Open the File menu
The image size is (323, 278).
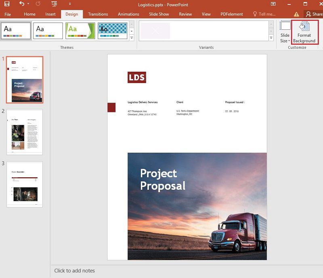coord(7,14)
